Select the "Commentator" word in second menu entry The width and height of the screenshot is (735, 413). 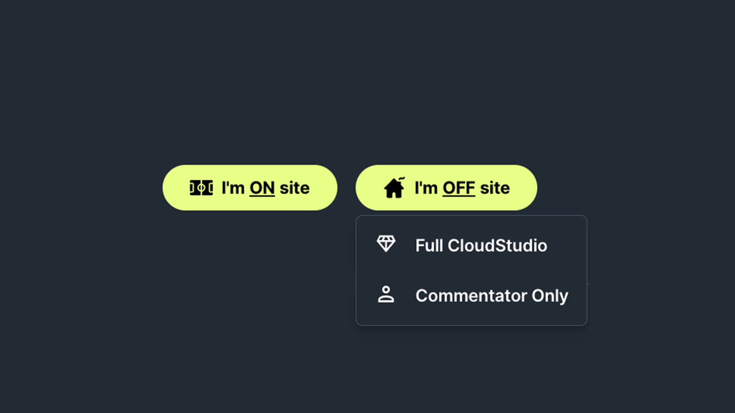[471, 296]
